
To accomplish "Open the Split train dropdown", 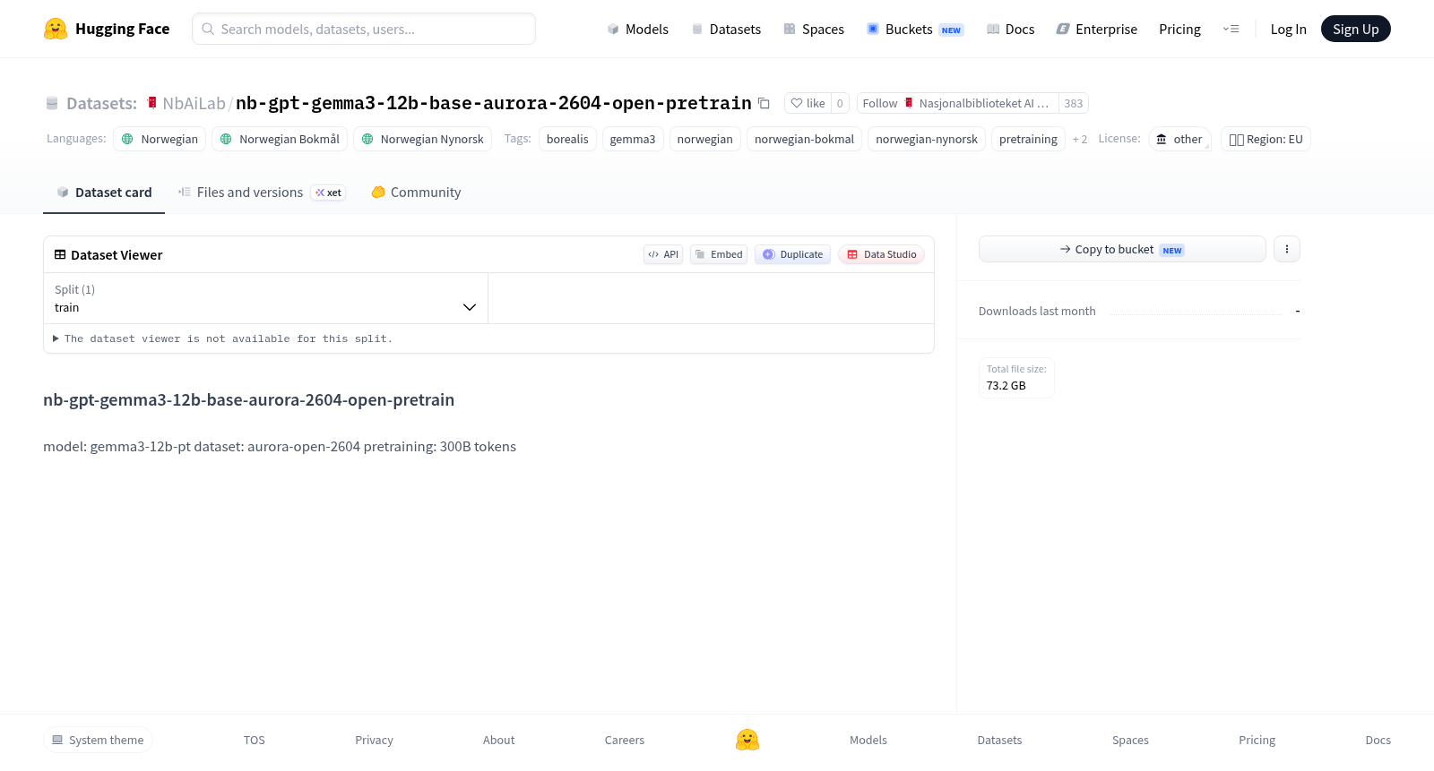I will 265,298.
